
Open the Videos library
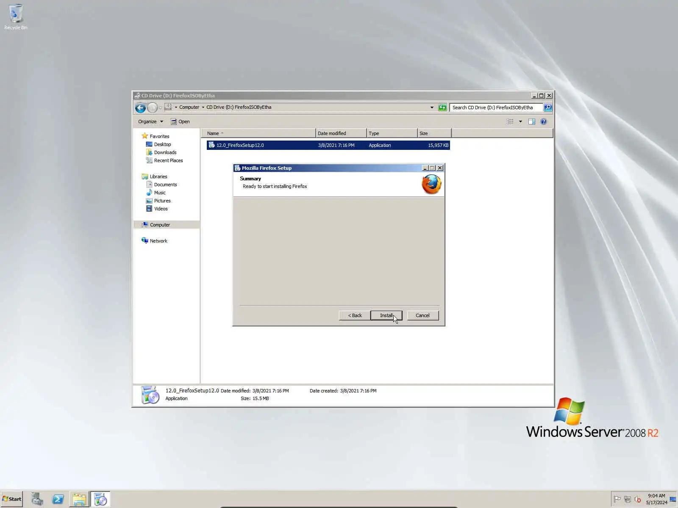[161, 209]
